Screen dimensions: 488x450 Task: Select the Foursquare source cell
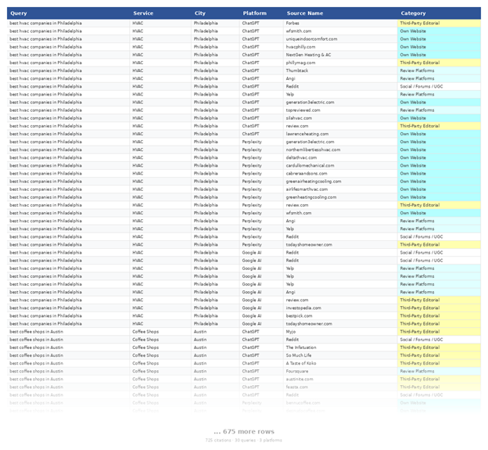pos(340,371)
